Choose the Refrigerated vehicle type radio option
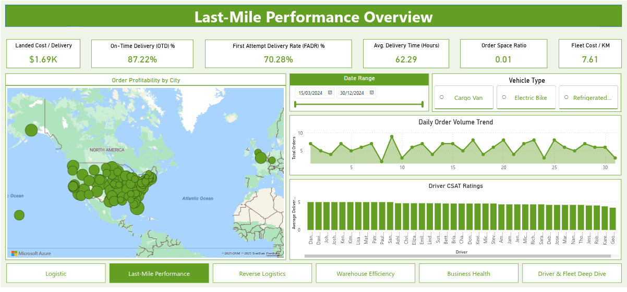Image resolution: width=627 pixels, height=292 pixels. coord(566,97)
